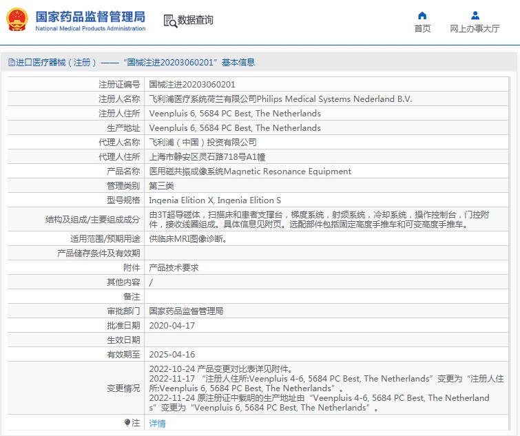Viewport: 520px width, 436px height.
Task: Click the national emblem logo
Action: click(17, 20)
